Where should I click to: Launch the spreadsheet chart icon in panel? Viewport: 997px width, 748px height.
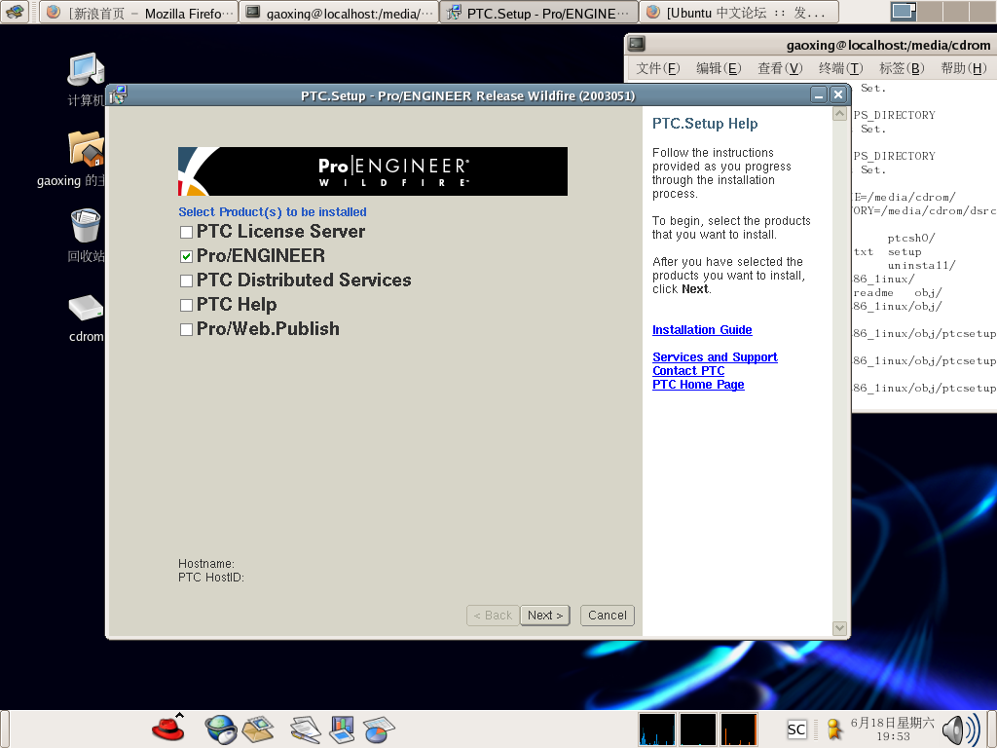click(x=379, y=729)
